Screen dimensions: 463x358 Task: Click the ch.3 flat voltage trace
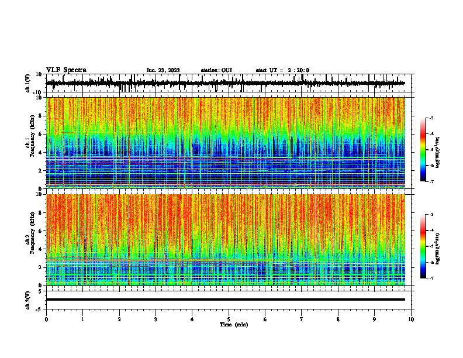coord(226,300)
